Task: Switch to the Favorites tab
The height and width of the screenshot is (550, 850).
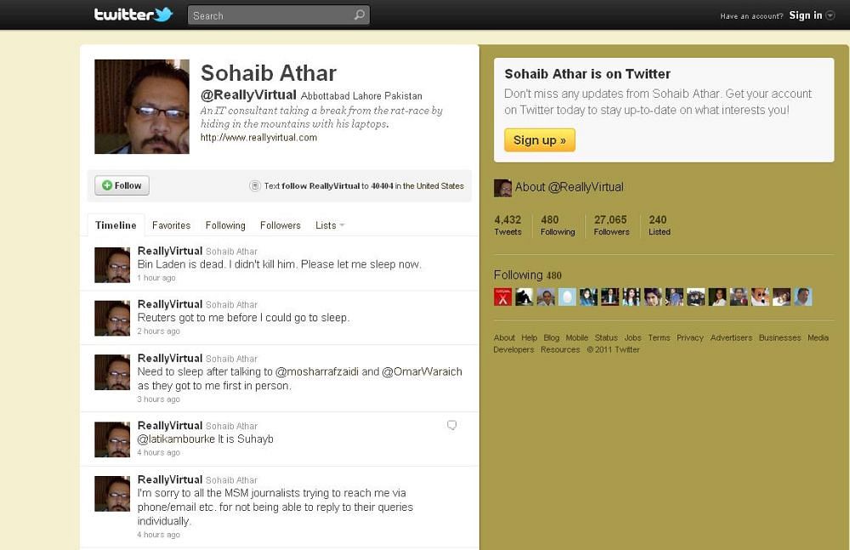Action: (172, 225)
